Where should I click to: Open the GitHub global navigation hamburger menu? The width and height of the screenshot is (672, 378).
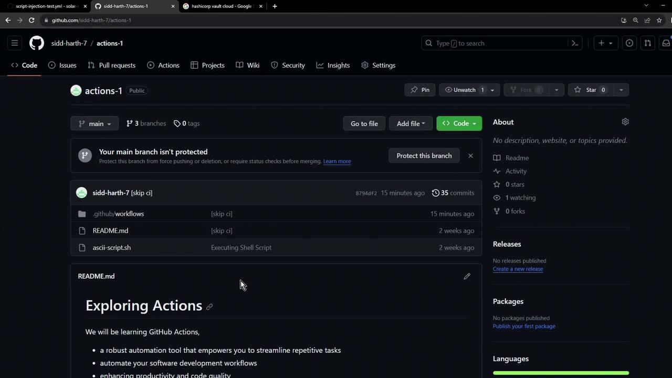(x=15, y=43)
